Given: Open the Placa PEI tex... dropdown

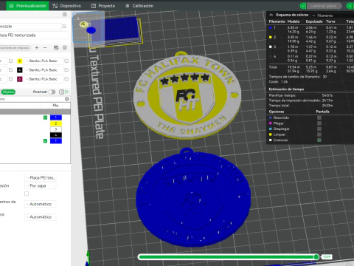Looking at the screenshot, I should (x=41, y=177).
